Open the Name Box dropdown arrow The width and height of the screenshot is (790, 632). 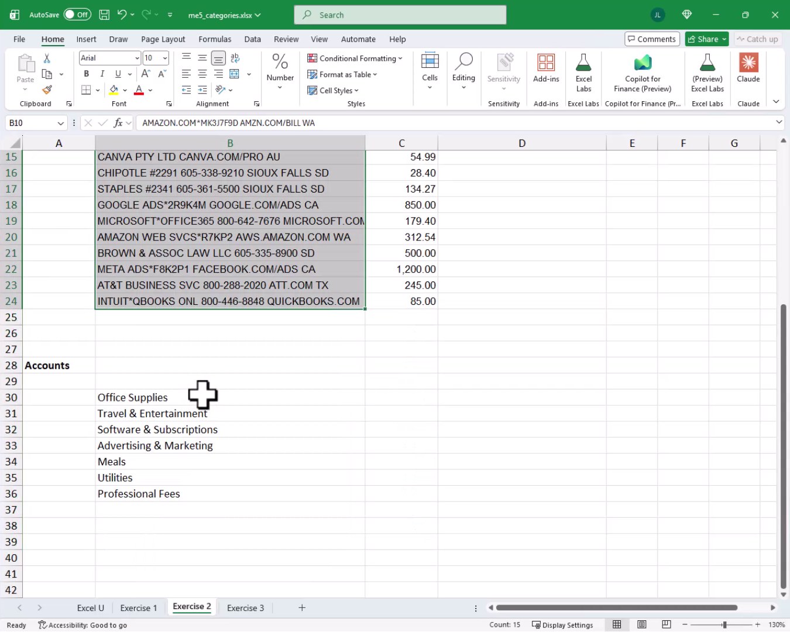point(60,123)
